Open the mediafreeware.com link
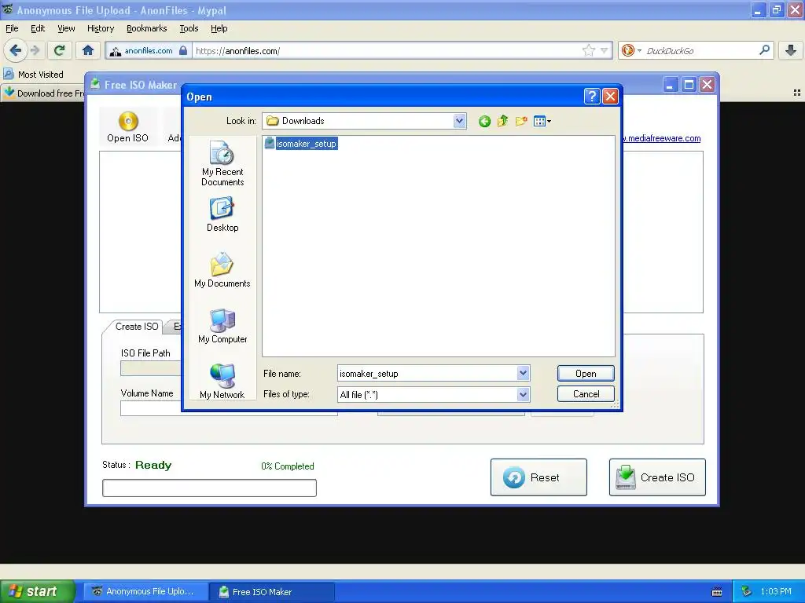 [x=662, y=138]
